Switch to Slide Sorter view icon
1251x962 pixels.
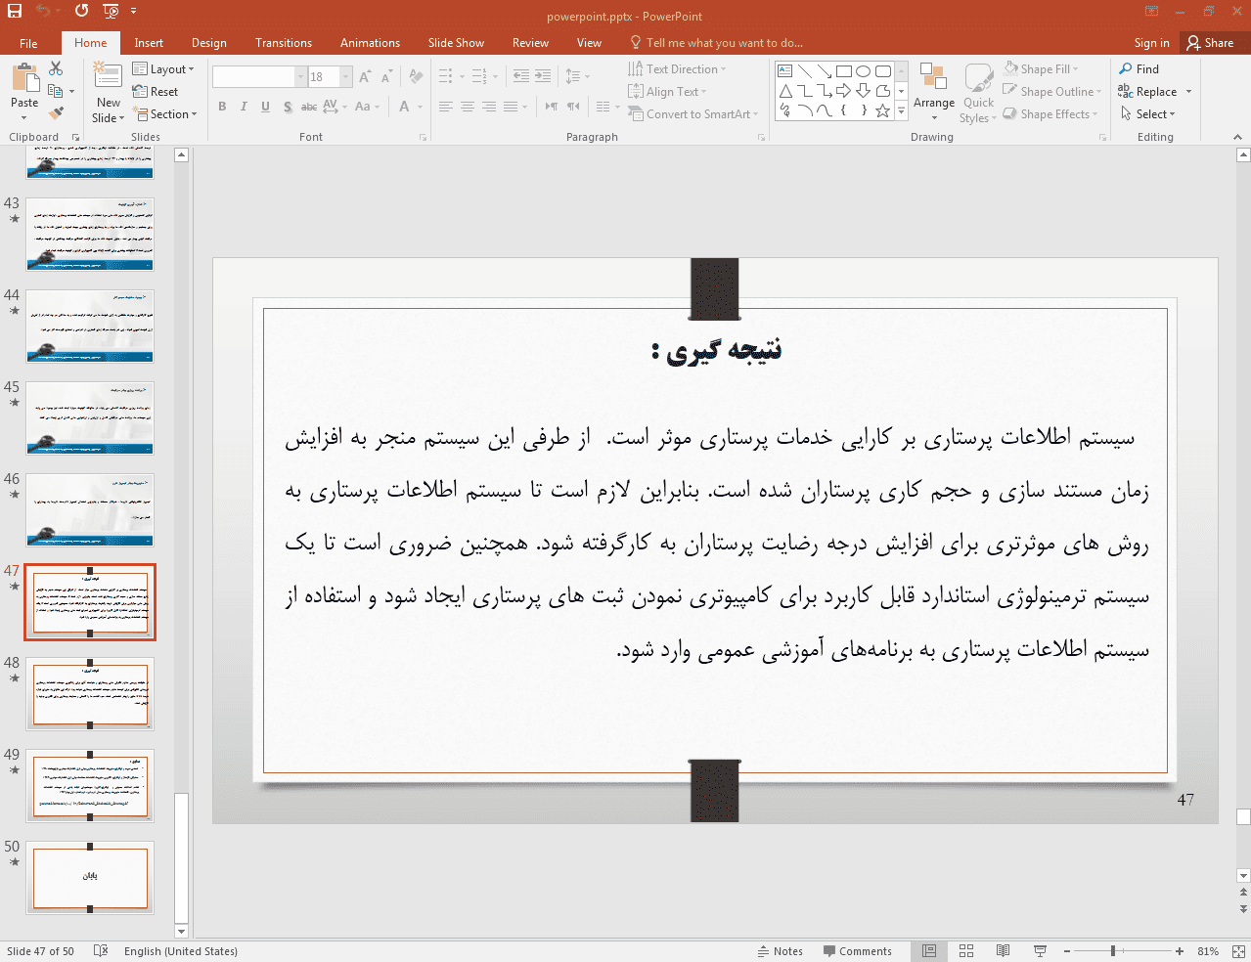click(966, 951)
